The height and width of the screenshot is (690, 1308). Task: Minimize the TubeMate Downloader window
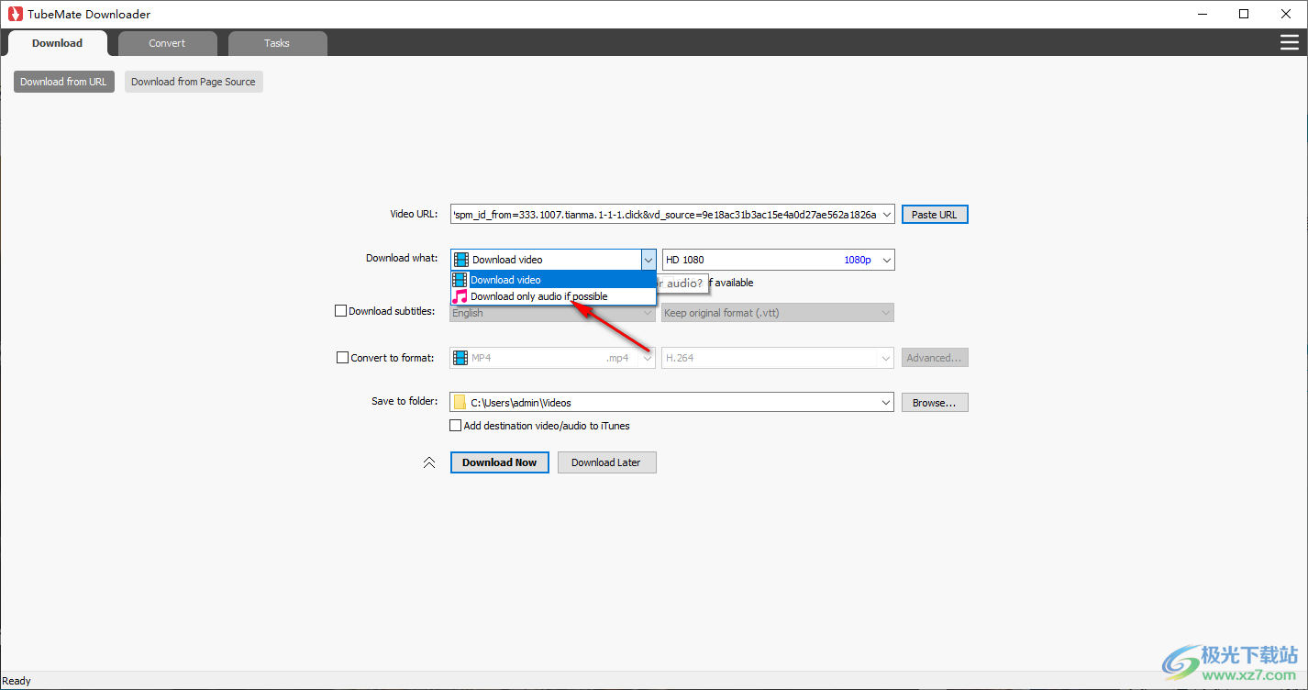coord(1202,14)
